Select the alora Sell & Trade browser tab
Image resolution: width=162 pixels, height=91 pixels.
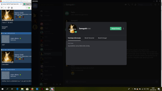11,4
